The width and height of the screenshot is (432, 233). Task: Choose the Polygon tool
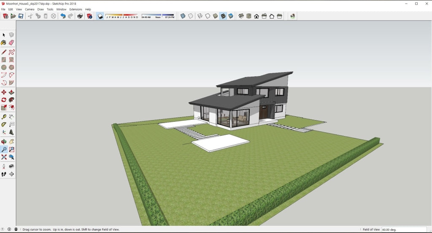11,67
